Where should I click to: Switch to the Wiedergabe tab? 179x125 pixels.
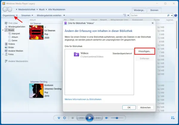point(139,10)
